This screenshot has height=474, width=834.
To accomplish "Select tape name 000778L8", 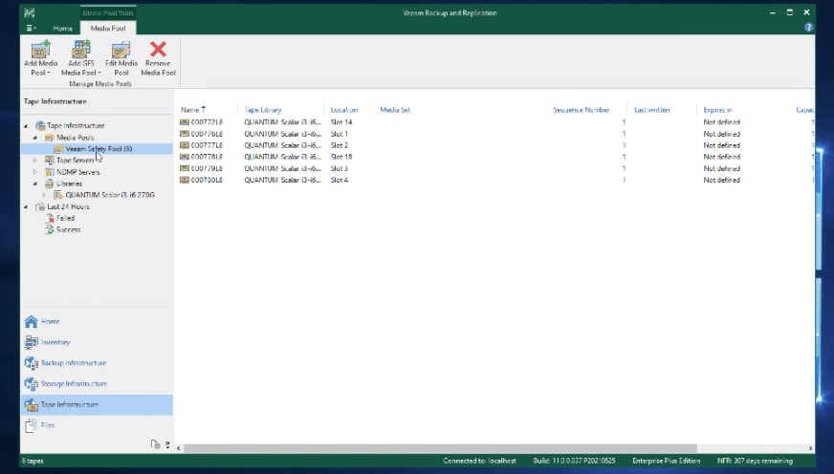I will point(207,157).
